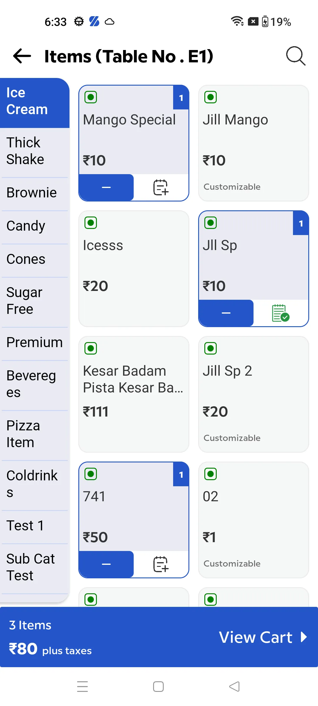Select the Thick Shake category
This screenshot has height=706, width=318.
coord(35,151)
